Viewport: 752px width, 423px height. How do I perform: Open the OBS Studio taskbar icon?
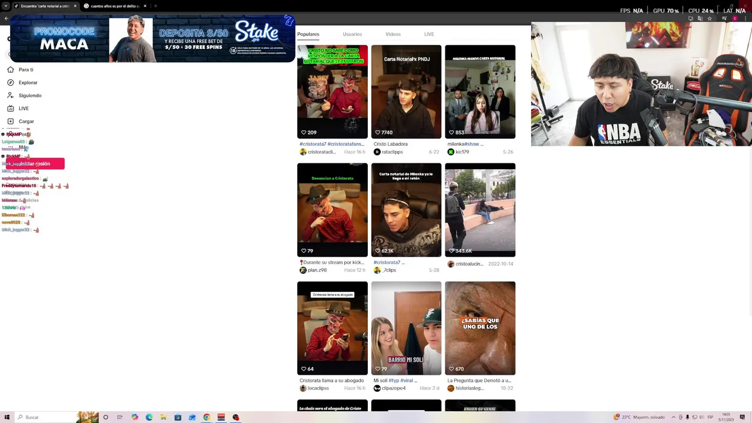pyautogui.click(x=236, y=417)
